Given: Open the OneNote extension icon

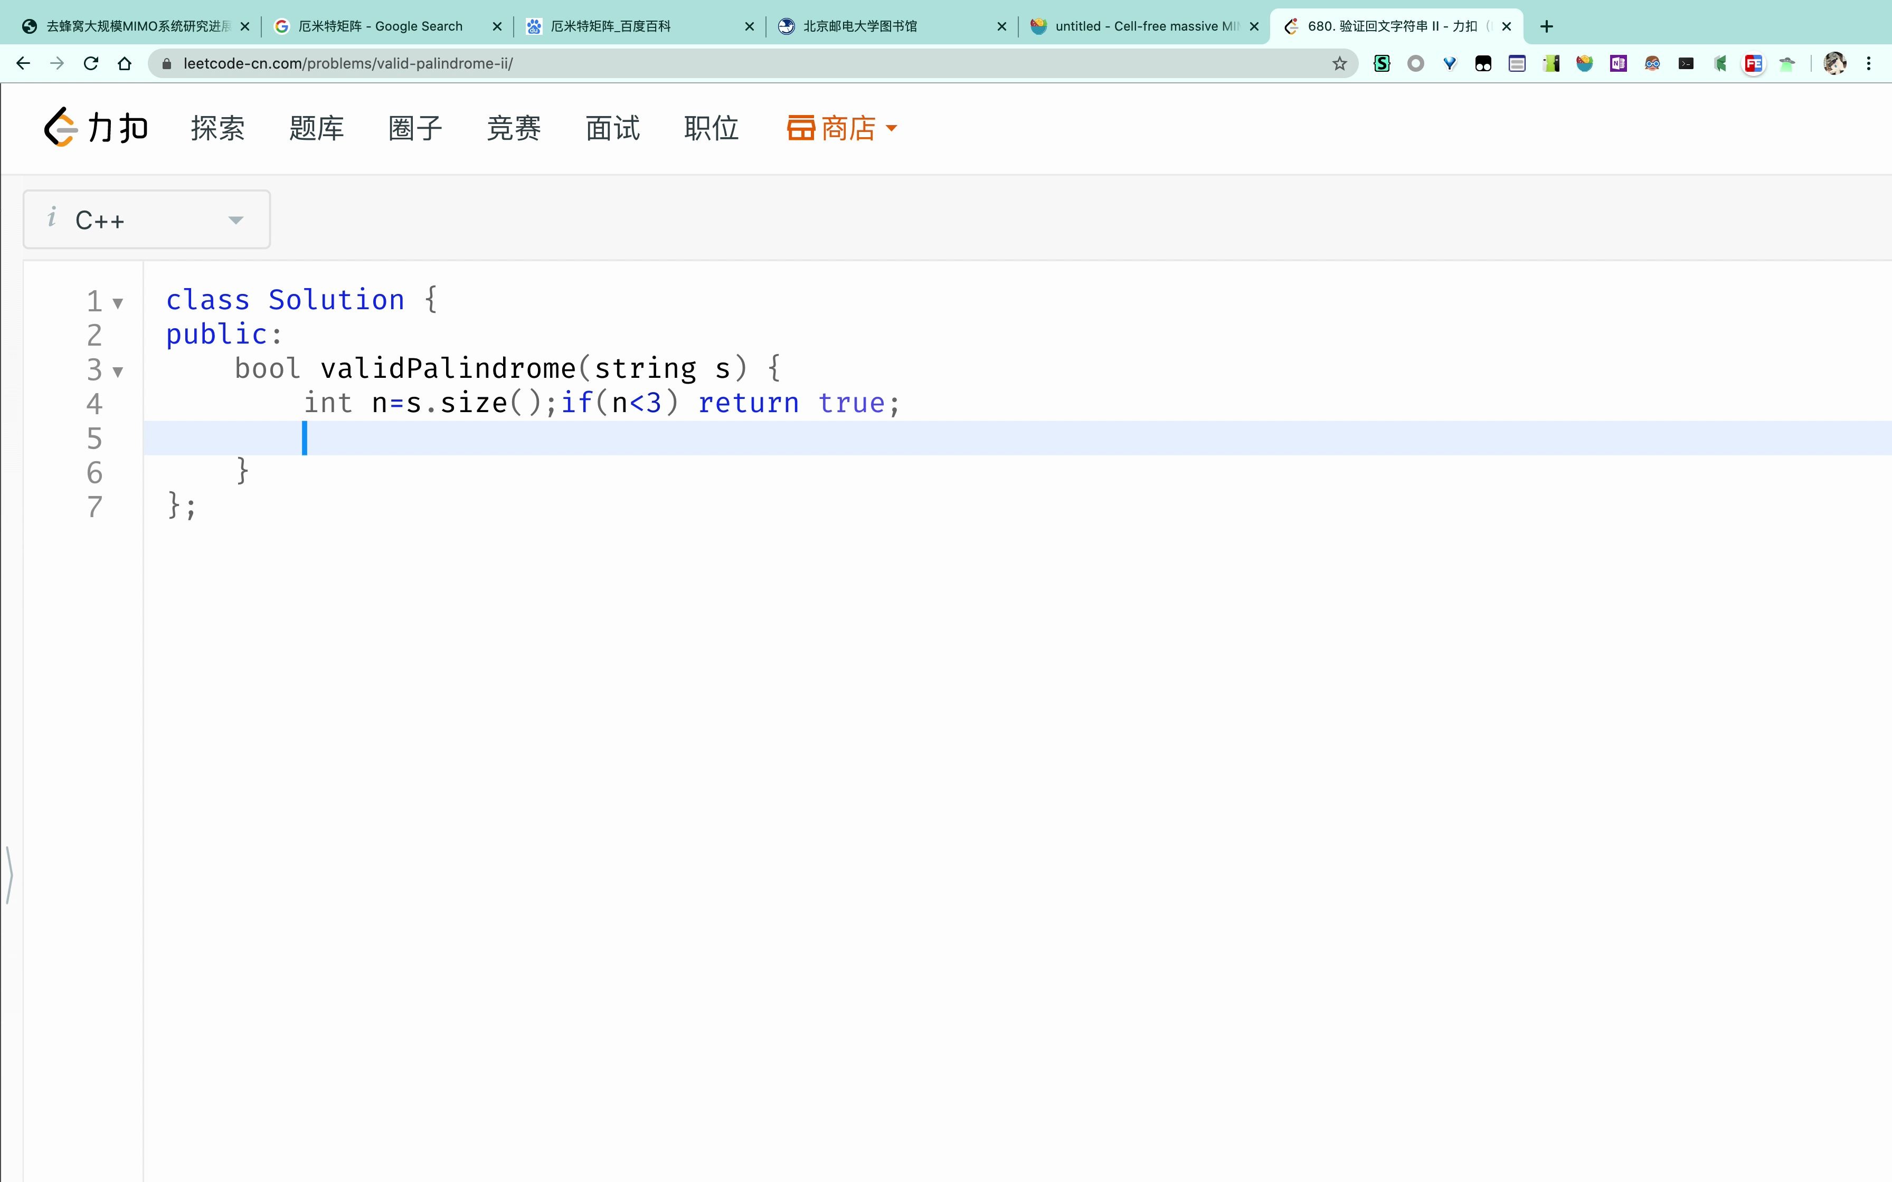Looking at the screenshot, I should [1617, 63].
